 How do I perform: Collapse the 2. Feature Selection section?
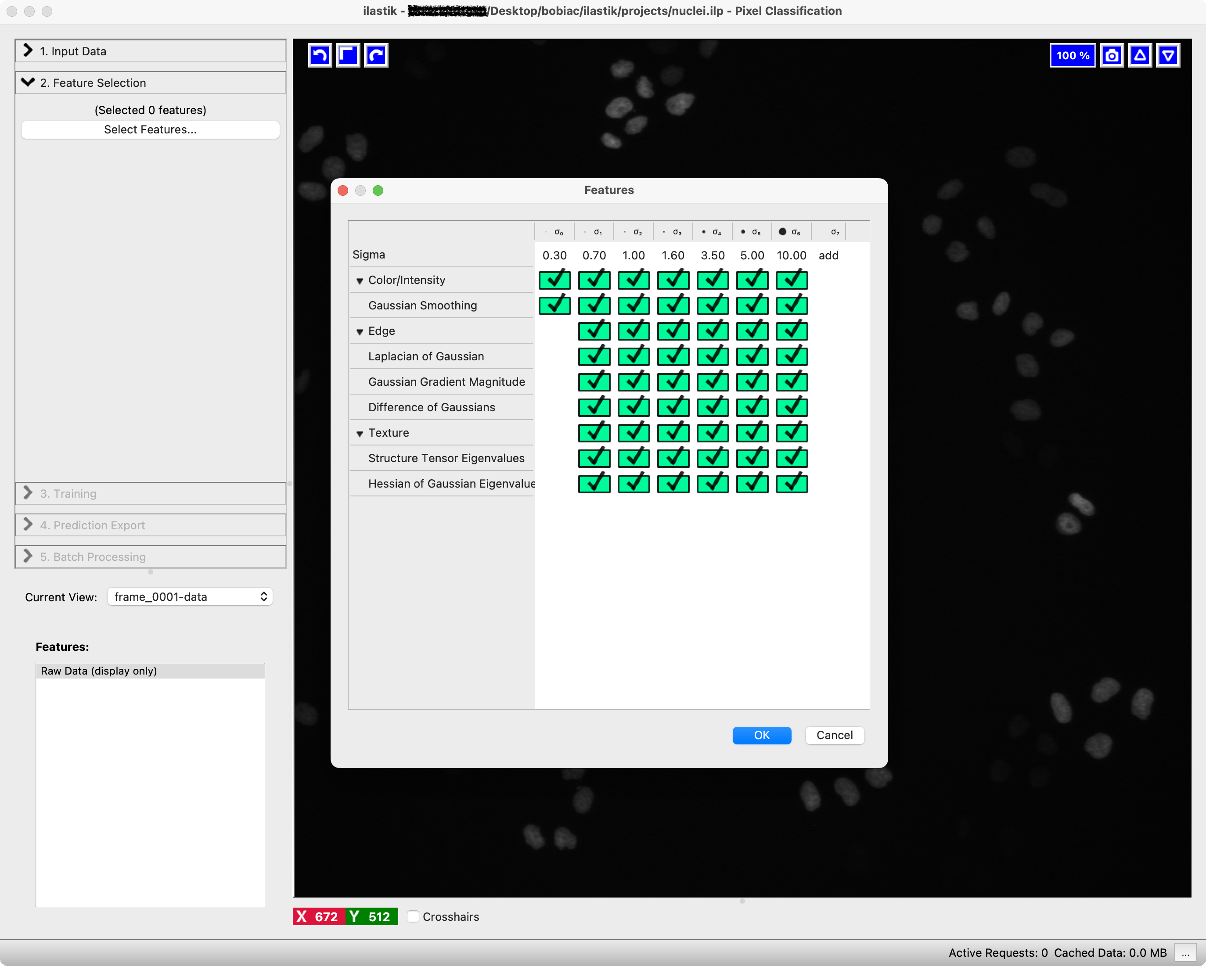[28, 83]
